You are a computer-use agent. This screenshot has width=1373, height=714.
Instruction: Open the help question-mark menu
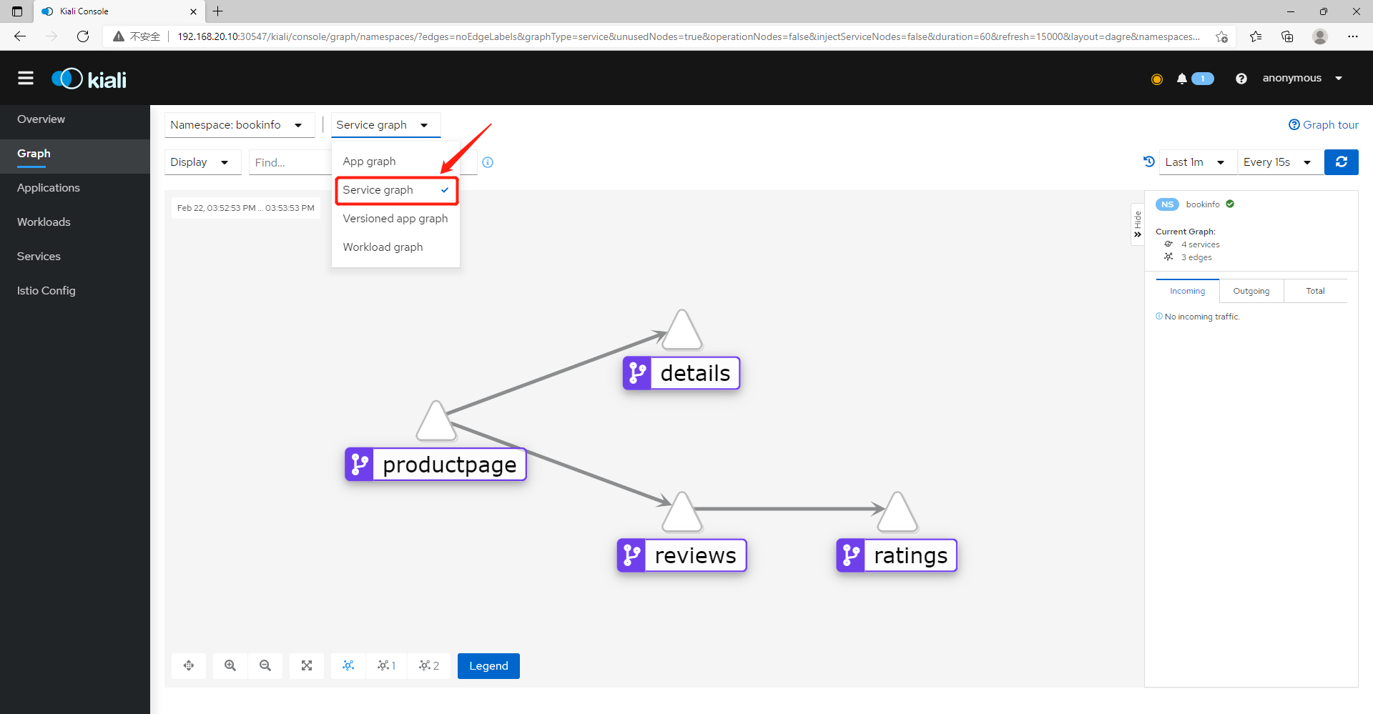coord(1241,79)
